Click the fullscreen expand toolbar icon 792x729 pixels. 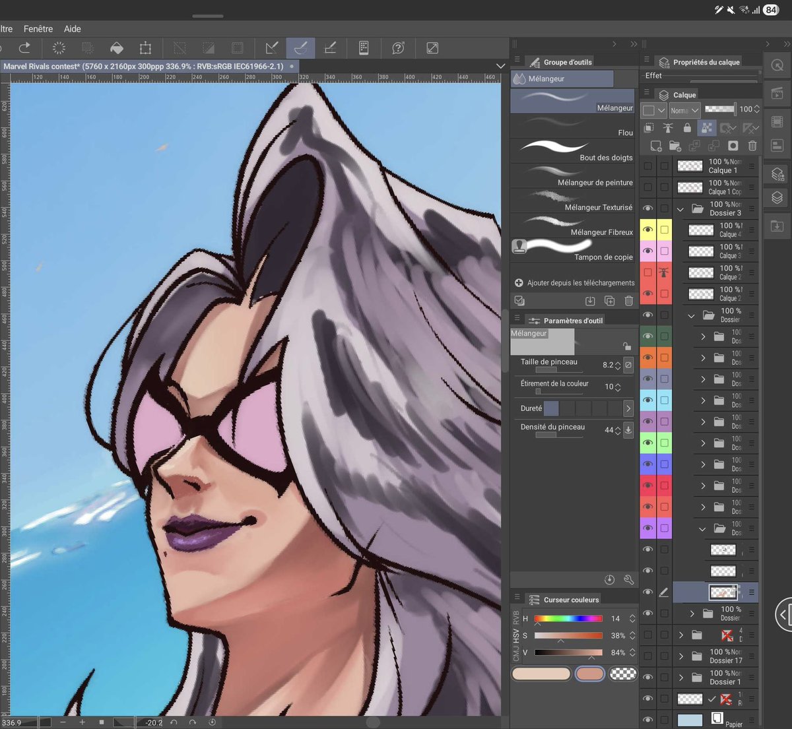(432, 48)
